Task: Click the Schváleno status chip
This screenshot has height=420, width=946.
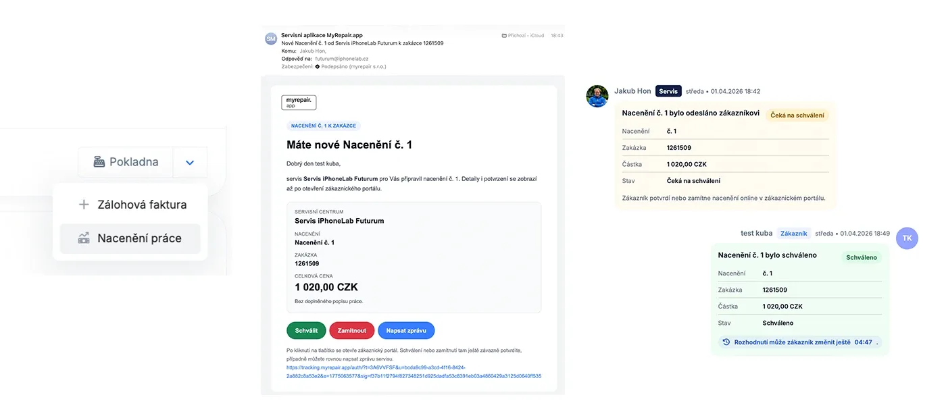Action: tap(862, 257)
